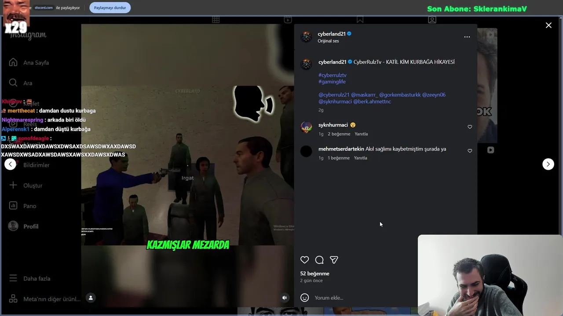The image size is (563, 316).
Task: Open Oluştur plus icon in sidebar
Action: (13, 185)
